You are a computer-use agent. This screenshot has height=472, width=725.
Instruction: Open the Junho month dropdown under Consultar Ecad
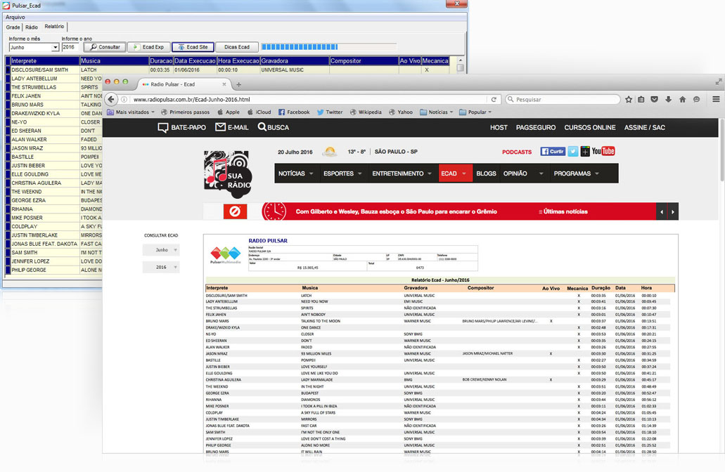[161, 250]
